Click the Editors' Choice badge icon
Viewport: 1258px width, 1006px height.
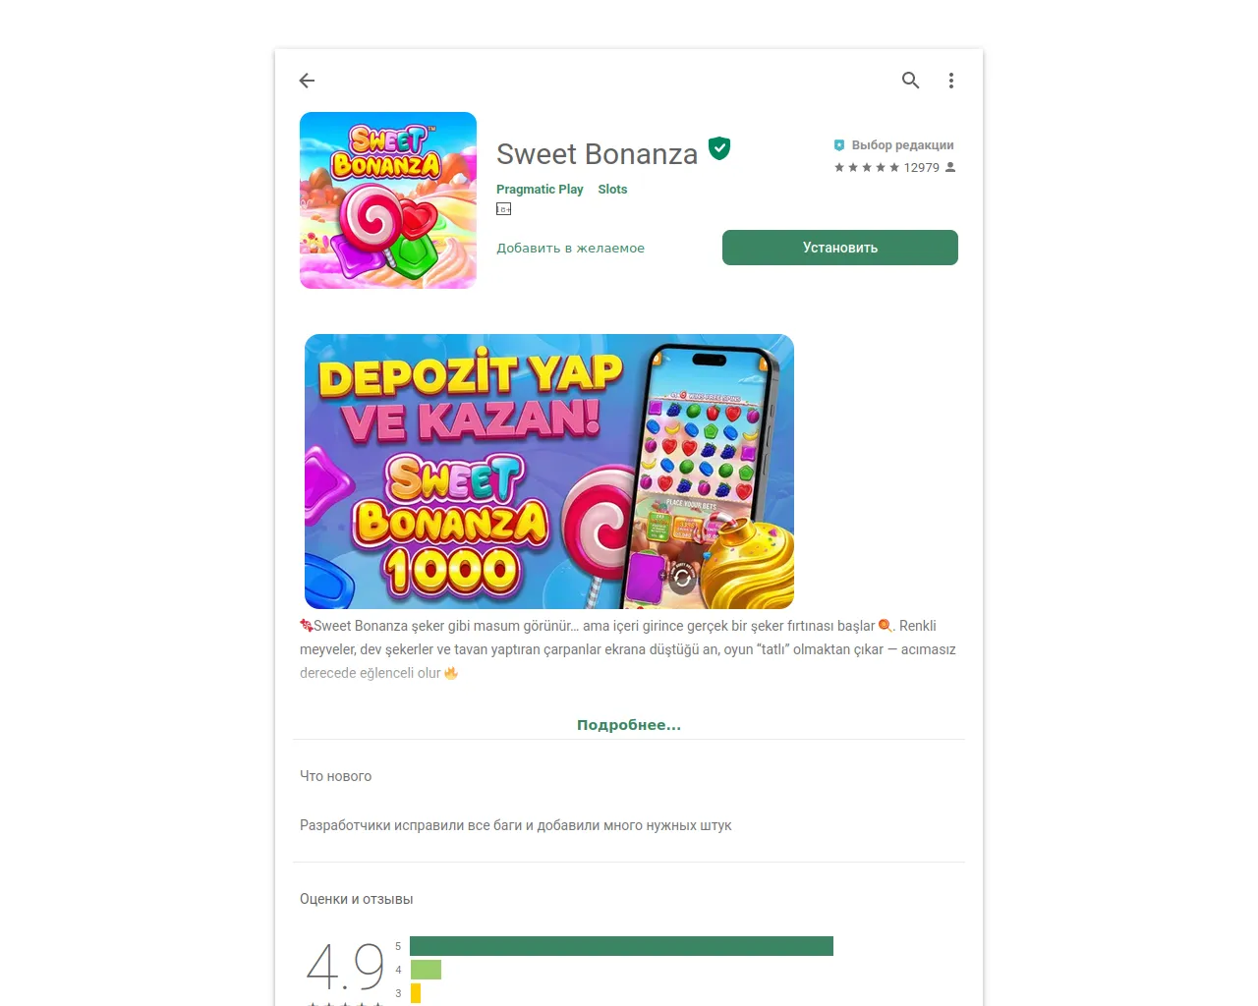tap(839, 145)
